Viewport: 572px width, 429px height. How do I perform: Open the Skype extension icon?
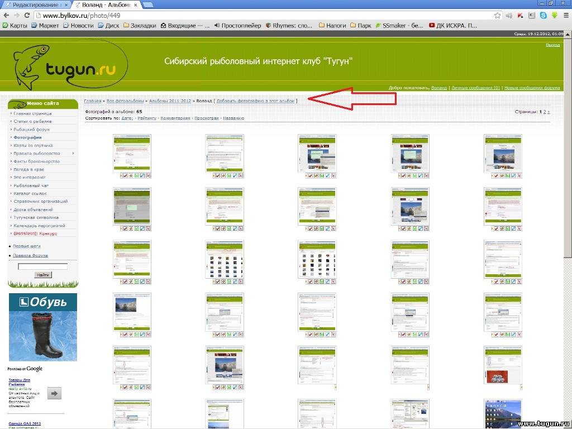[543, 15]
